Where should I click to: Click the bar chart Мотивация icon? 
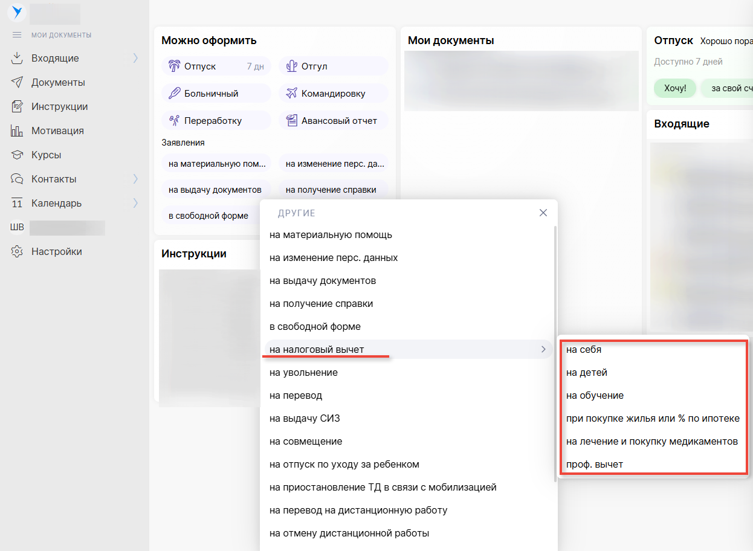[x=17, y=130]
